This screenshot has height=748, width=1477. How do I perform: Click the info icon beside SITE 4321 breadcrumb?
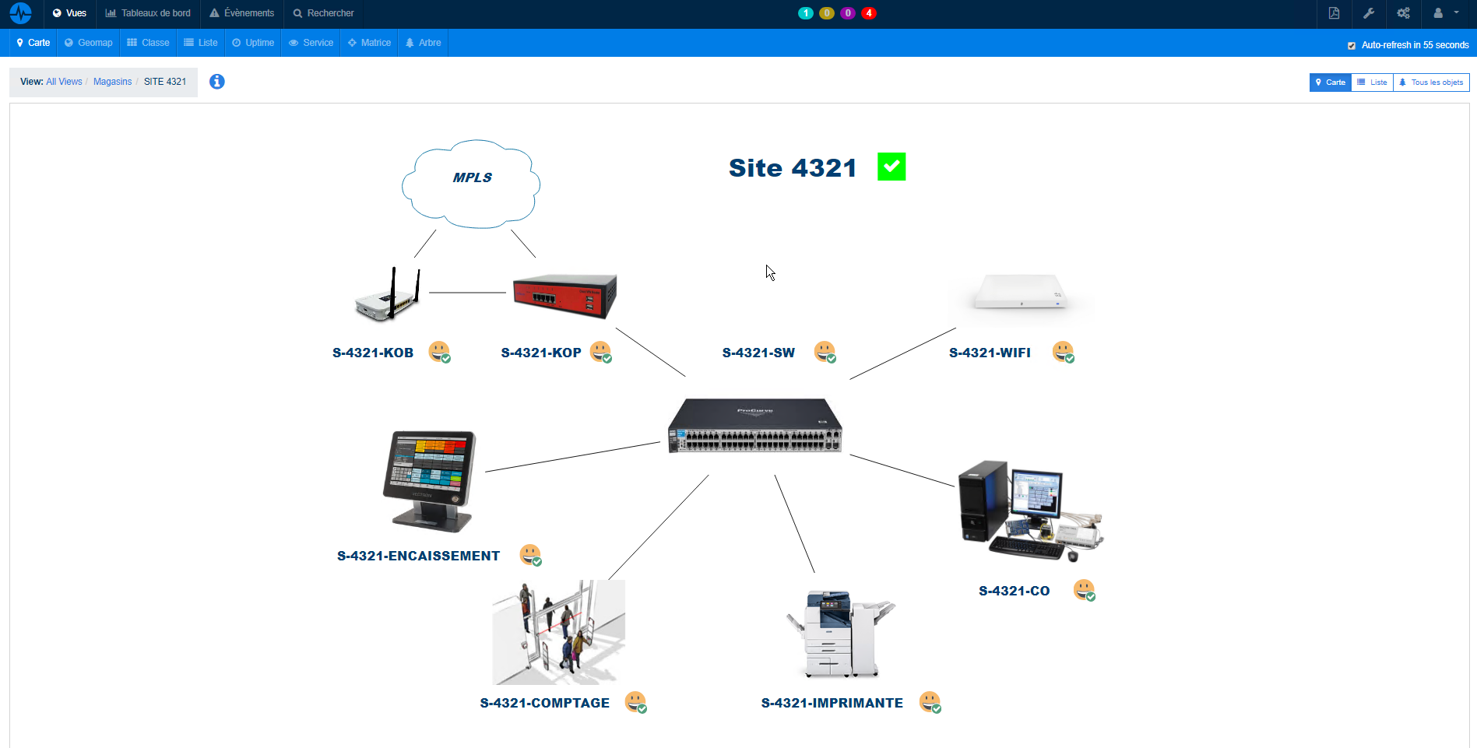[216, 81]
